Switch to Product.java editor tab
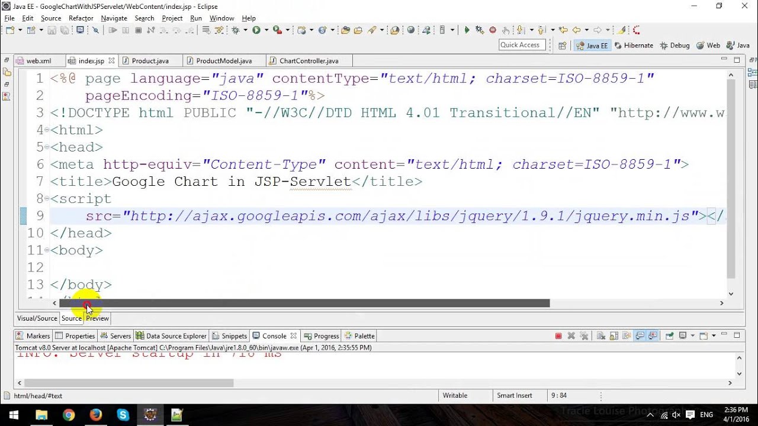The height and width of the screenshot is (426, 758). [x=150, y=60]
